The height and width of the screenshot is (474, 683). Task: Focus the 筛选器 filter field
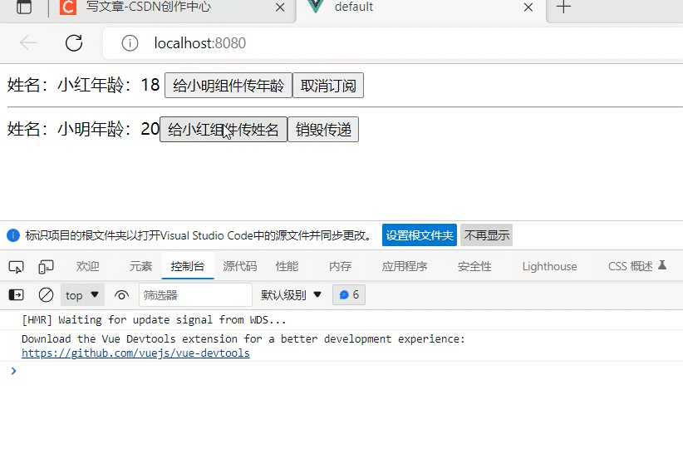(195, 295)
